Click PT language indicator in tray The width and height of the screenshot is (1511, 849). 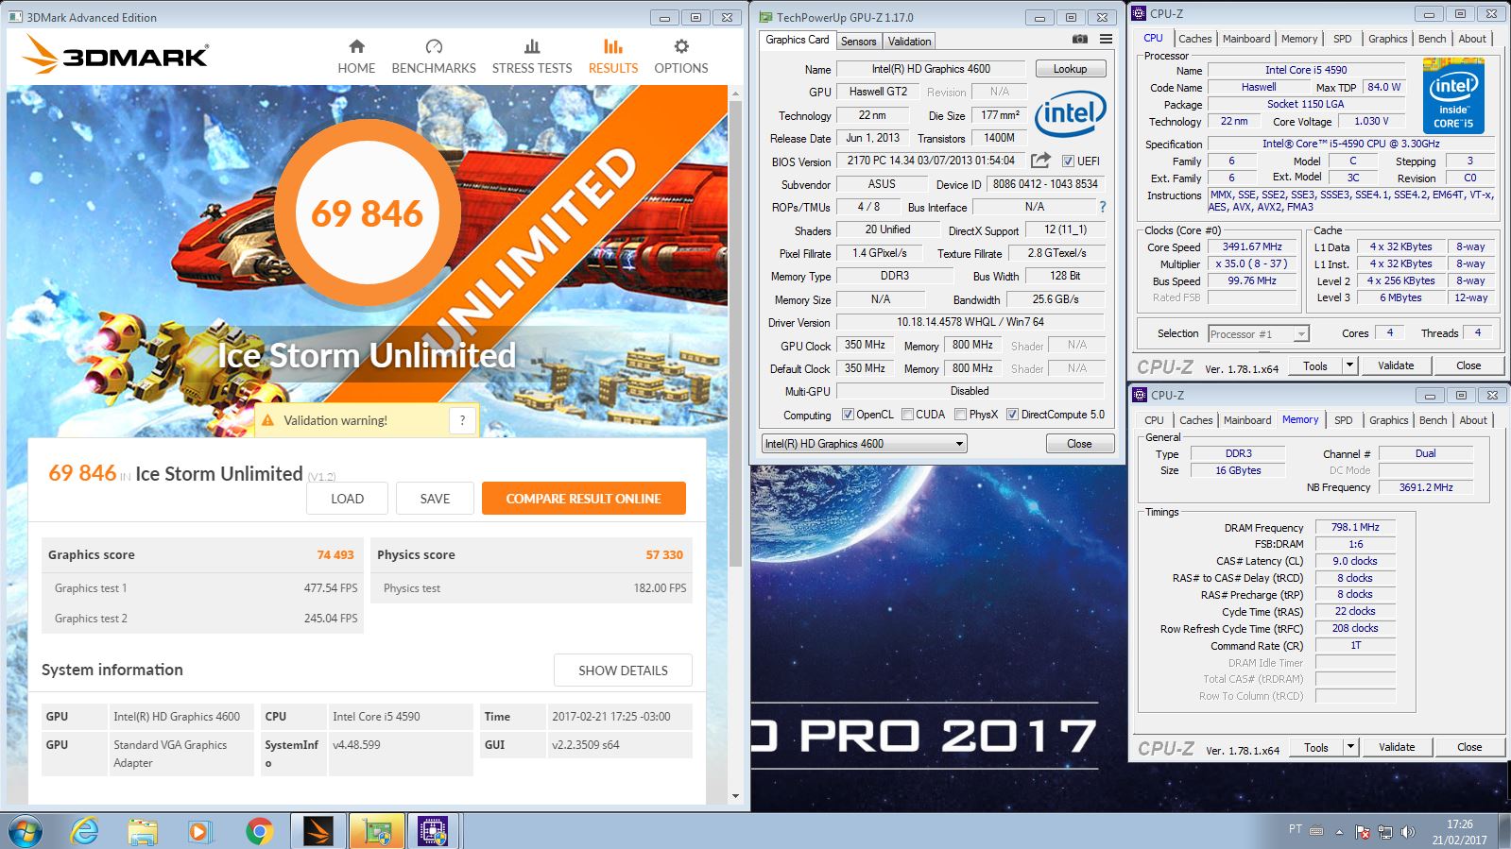tap(1295, 829)
